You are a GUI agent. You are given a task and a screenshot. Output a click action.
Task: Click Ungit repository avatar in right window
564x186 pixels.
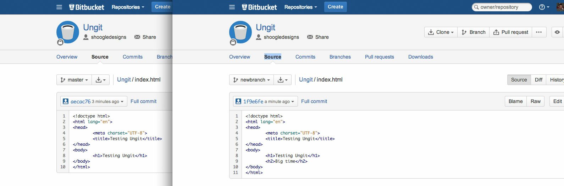point(240,32)
